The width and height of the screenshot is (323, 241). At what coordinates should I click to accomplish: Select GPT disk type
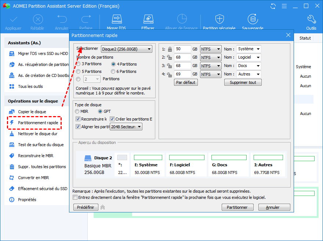pyautogui.click(x=100, y=111)
